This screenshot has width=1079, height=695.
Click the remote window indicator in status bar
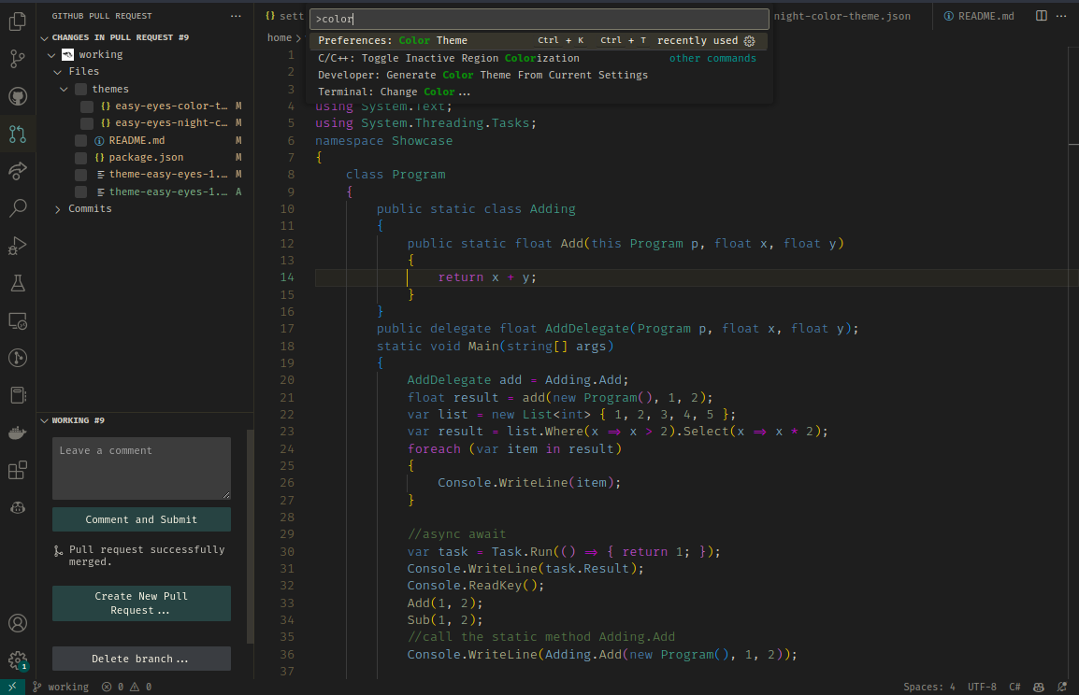tap(12, 687)
